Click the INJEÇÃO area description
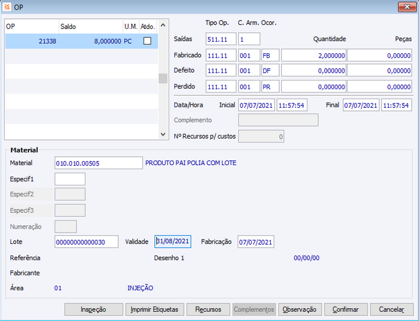This screenshot has width=419, height=321. [x=140, y=288]
